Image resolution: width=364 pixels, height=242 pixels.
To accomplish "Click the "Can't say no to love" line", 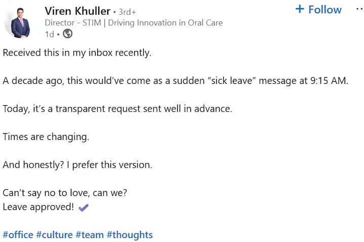I will pyautogui.click(x=65, y=193).
